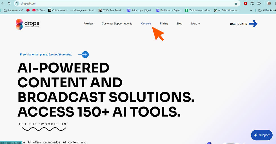Image resolution: width=276 pixels, height=144 pixels.
Task: Click the AI-POWERED headline text
Action: pos(63,68)
